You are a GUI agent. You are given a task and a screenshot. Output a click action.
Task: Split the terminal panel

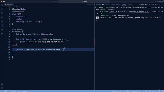coord(153,5)
